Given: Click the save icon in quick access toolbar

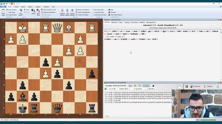Looking at the screenshot, I should pos(4,4).
